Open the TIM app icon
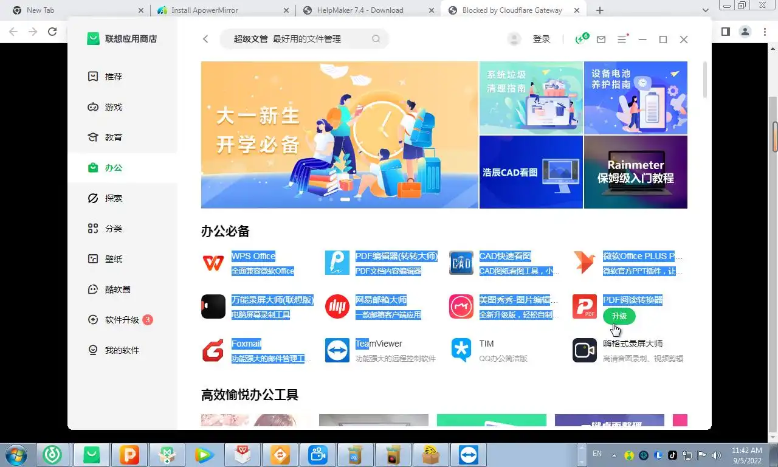 coord(461,350)
